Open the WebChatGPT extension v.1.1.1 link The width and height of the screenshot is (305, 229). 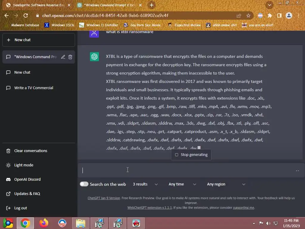point(150,208)
